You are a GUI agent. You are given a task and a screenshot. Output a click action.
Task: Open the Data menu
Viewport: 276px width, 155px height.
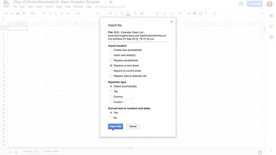[x=59, y=7]
